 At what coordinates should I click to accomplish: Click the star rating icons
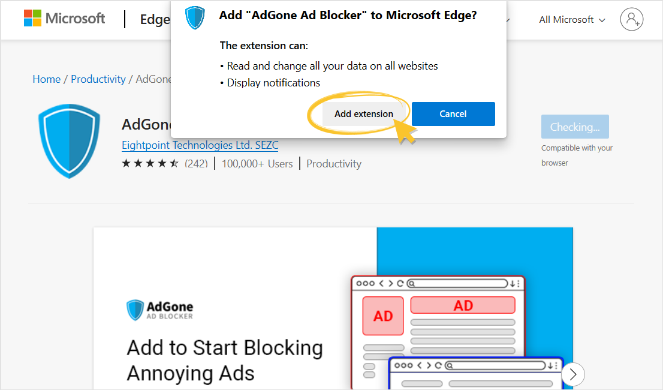click(x=150, y=163)
